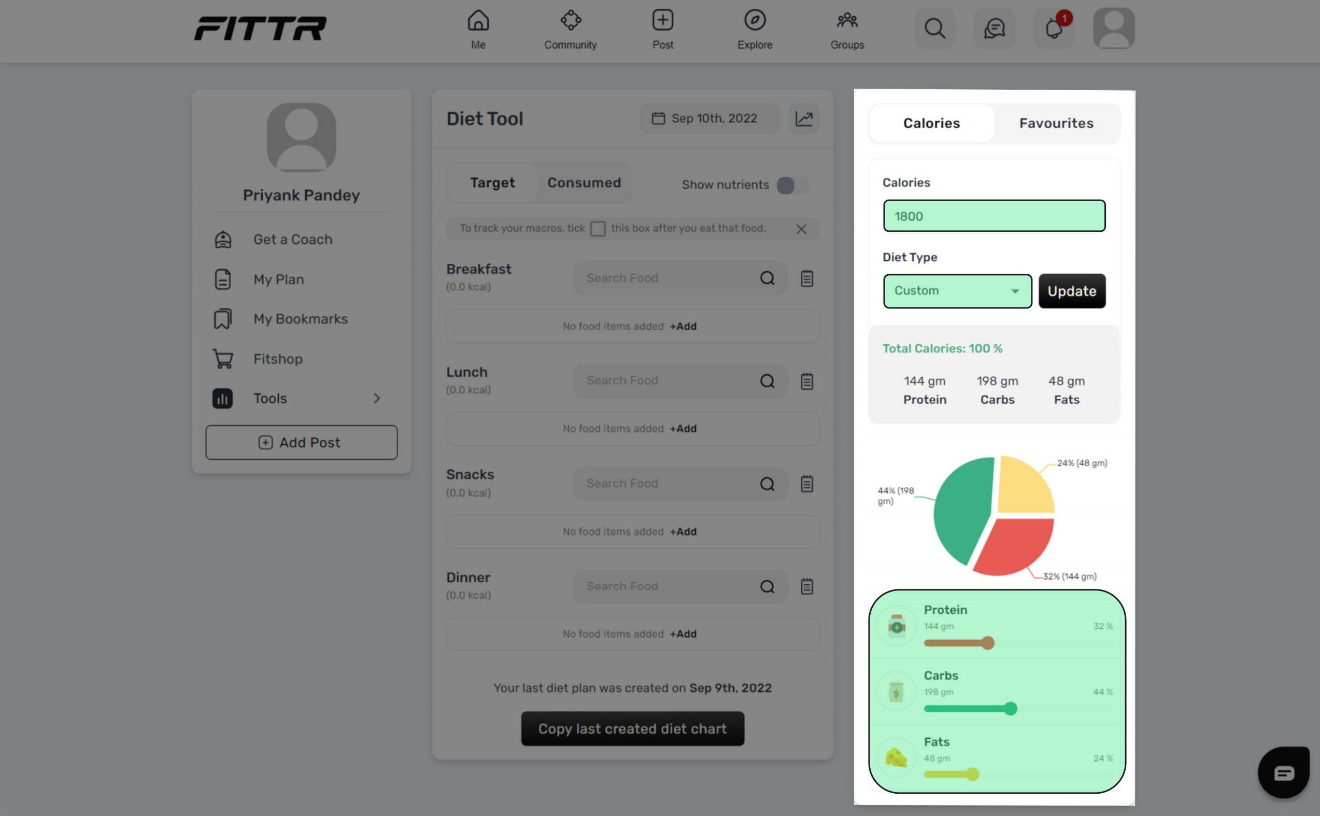Open the progress chart icon beside date
This screenshot has width=1320, height=816.
[804, 119]
